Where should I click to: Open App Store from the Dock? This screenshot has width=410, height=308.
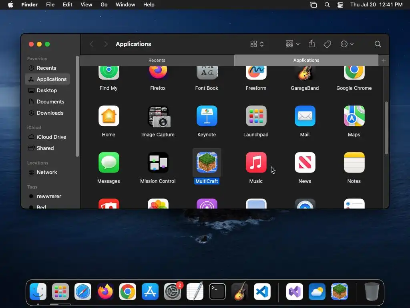pyautogui.click(x=150, y=292)
